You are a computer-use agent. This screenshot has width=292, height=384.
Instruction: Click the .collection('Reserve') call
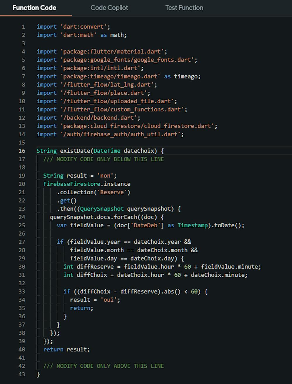[93, 192]
